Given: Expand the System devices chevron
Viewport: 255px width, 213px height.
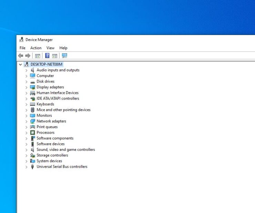Looking at the screenshot, I should coord(26,161).
